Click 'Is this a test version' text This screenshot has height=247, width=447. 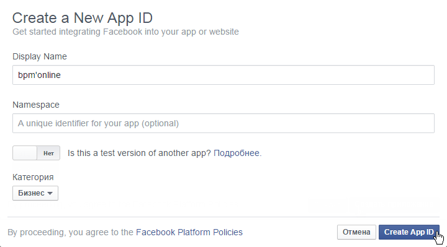(139, 153)
